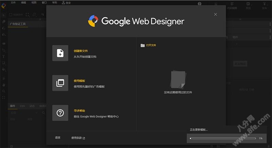Click the question-mark get help icon
Image resolution: width=272 pixels, height=148 pixels.
pos(60,113)
